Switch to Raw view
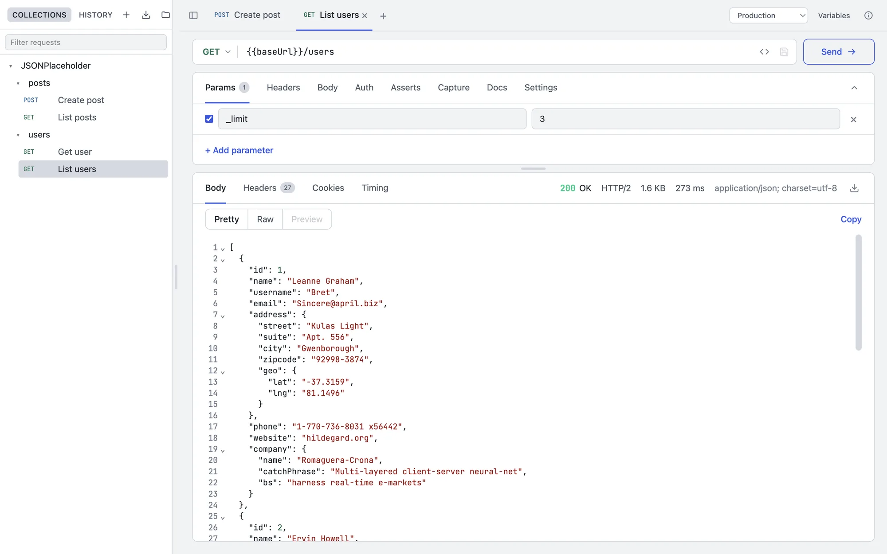 click(265, 219)
